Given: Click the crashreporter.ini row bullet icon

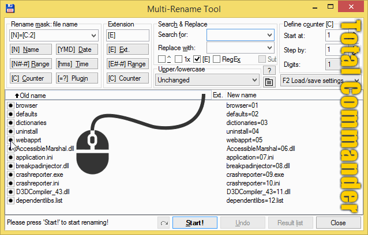Looking at the screenshot, I should click(x=10, y=183).
